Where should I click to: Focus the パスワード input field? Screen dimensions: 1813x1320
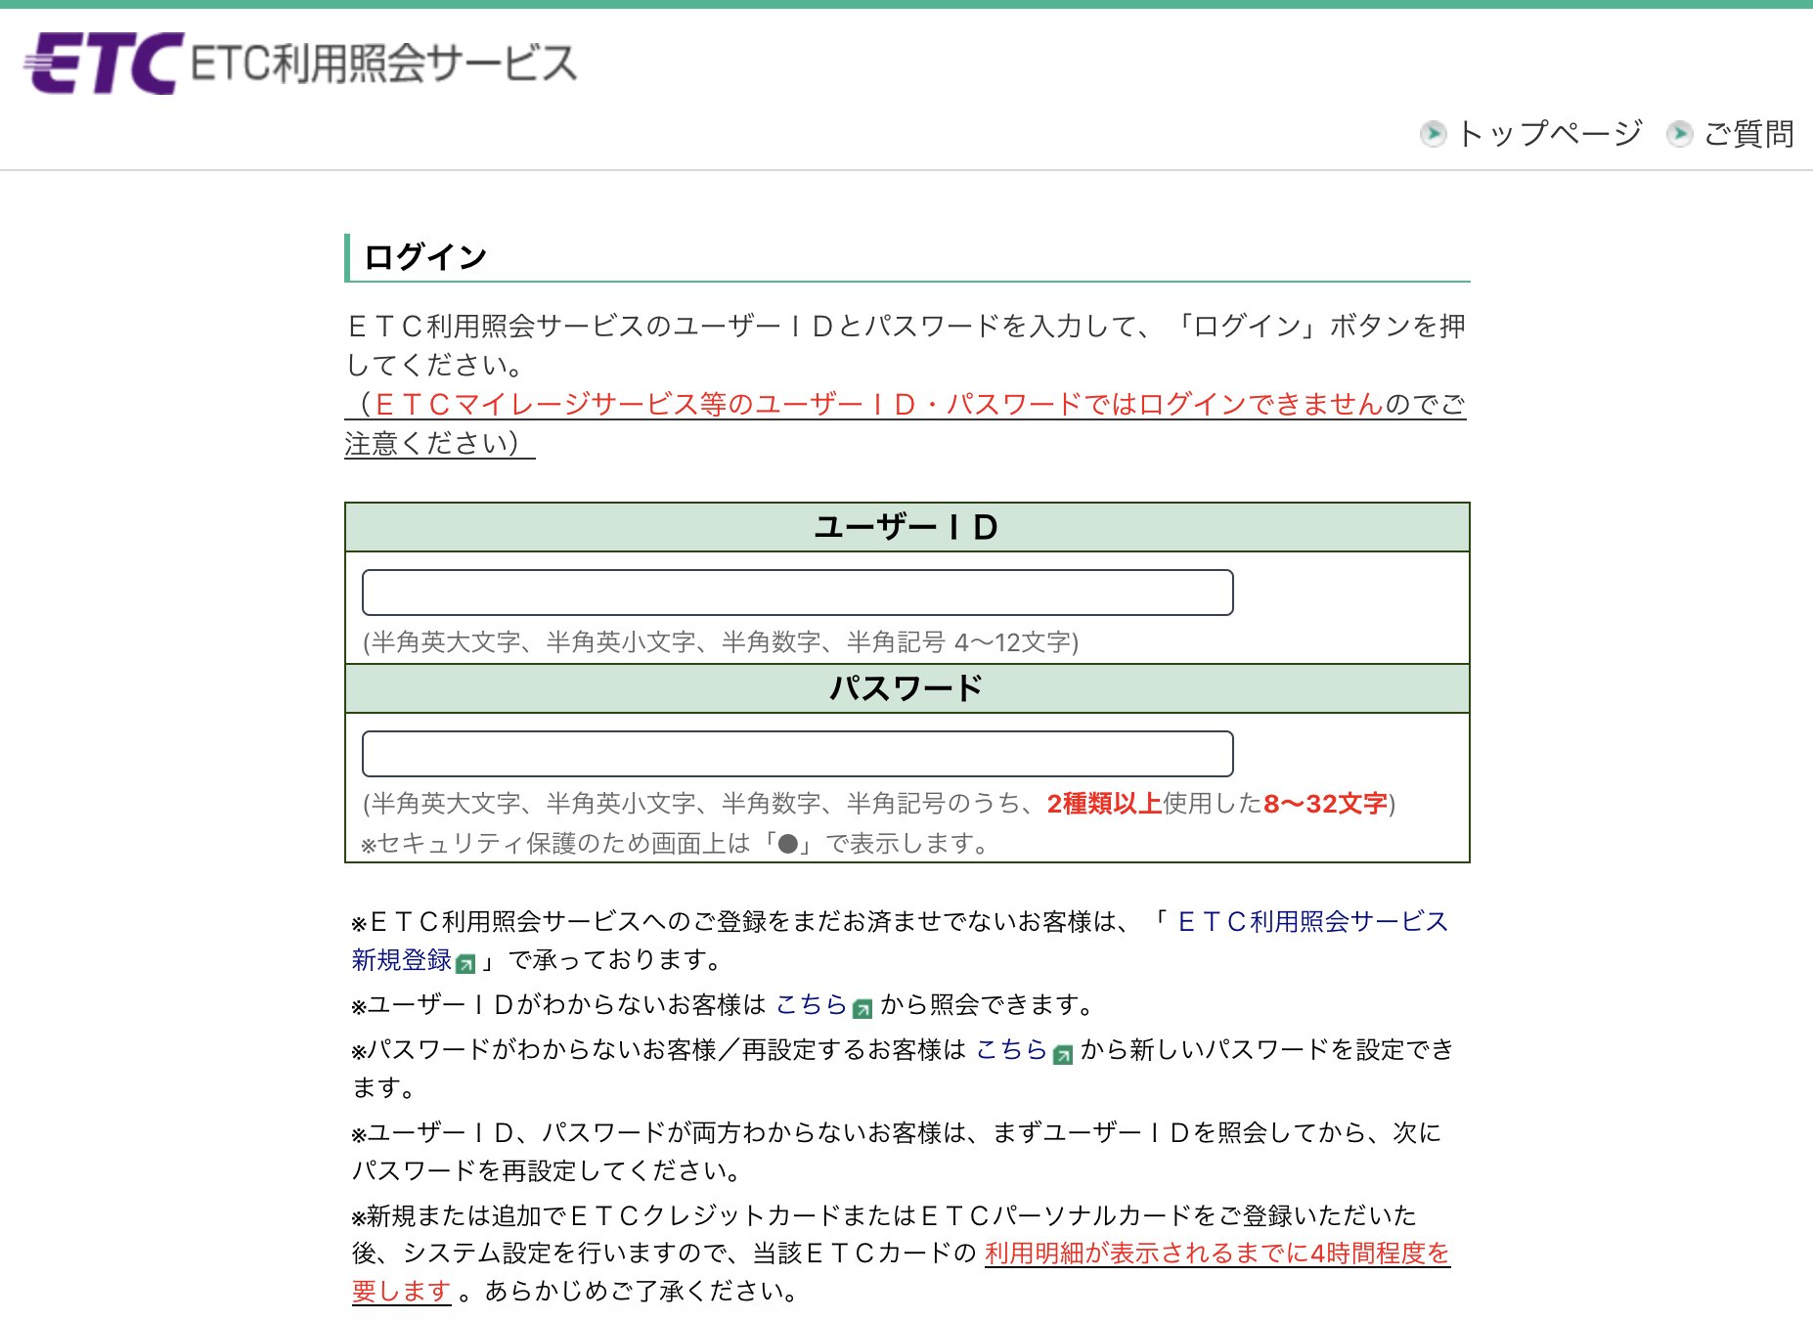797,754
